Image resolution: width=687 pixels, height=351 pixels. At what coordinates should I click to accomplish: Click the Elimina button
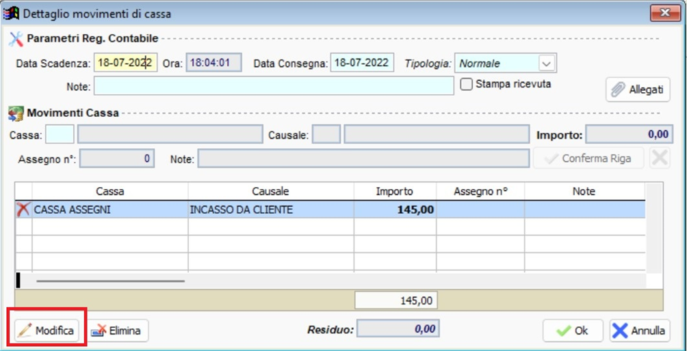point(118,331)
